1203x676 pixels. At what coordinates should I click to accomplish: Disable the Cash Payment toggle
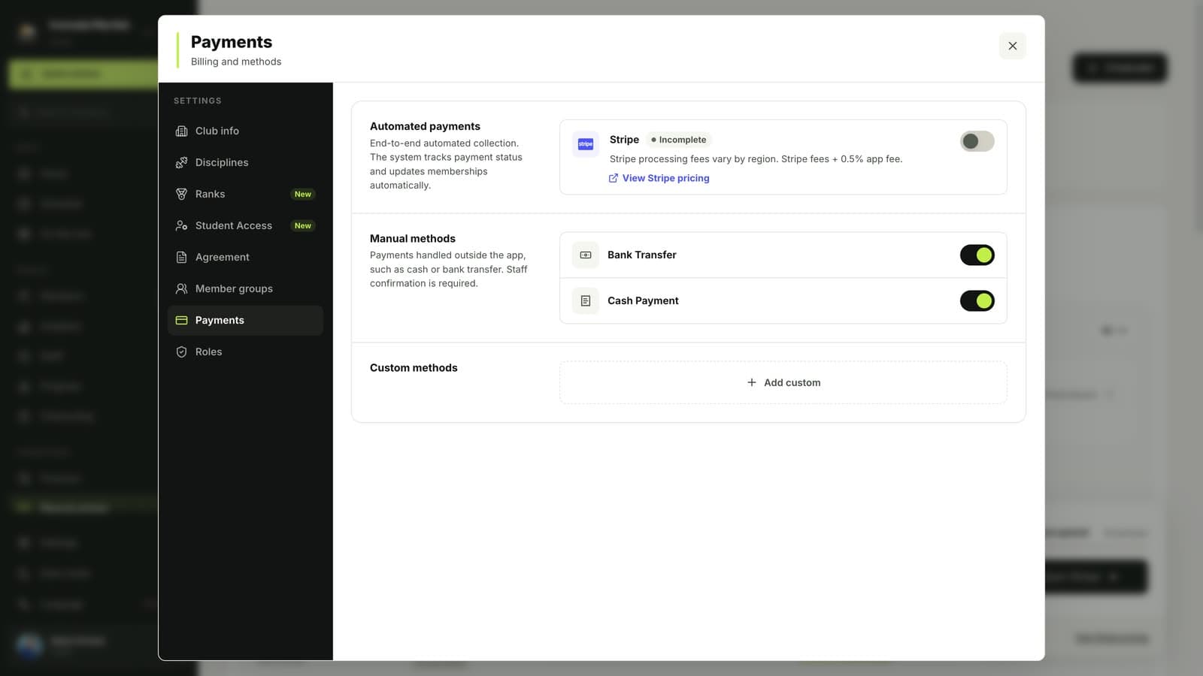pos(977,301)
